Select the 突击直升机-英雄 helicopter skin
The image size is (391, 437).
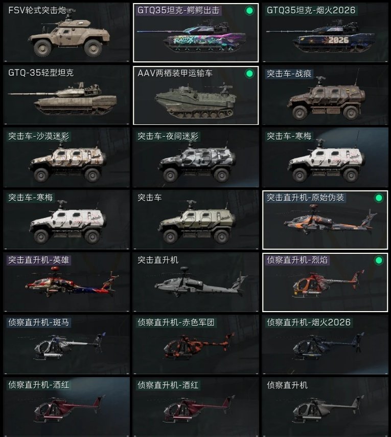(66, 282)
